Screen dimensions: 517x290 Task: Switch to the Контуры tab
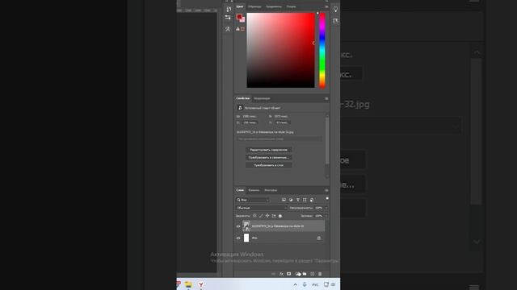(x=271, y=190)
